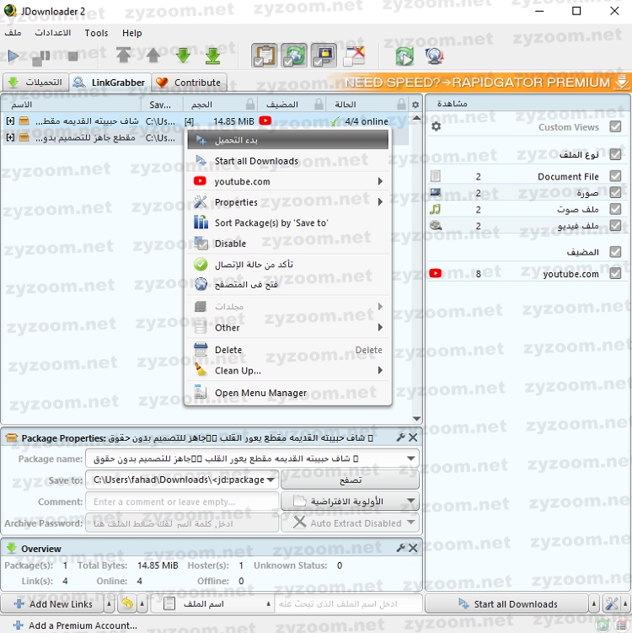The width and height of the screenshot is (632, 633).
Task: Open the الأولوية الافتراضية priority dropdown
Action: click(350, 502)
